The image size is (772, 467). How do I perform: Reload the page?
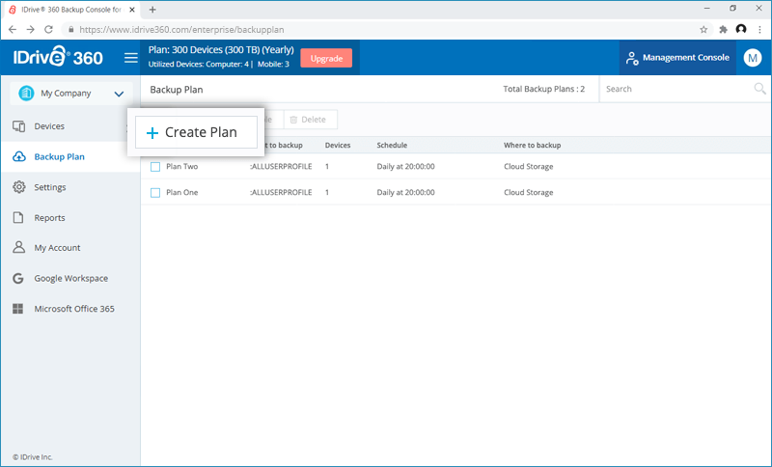[48, 30]
